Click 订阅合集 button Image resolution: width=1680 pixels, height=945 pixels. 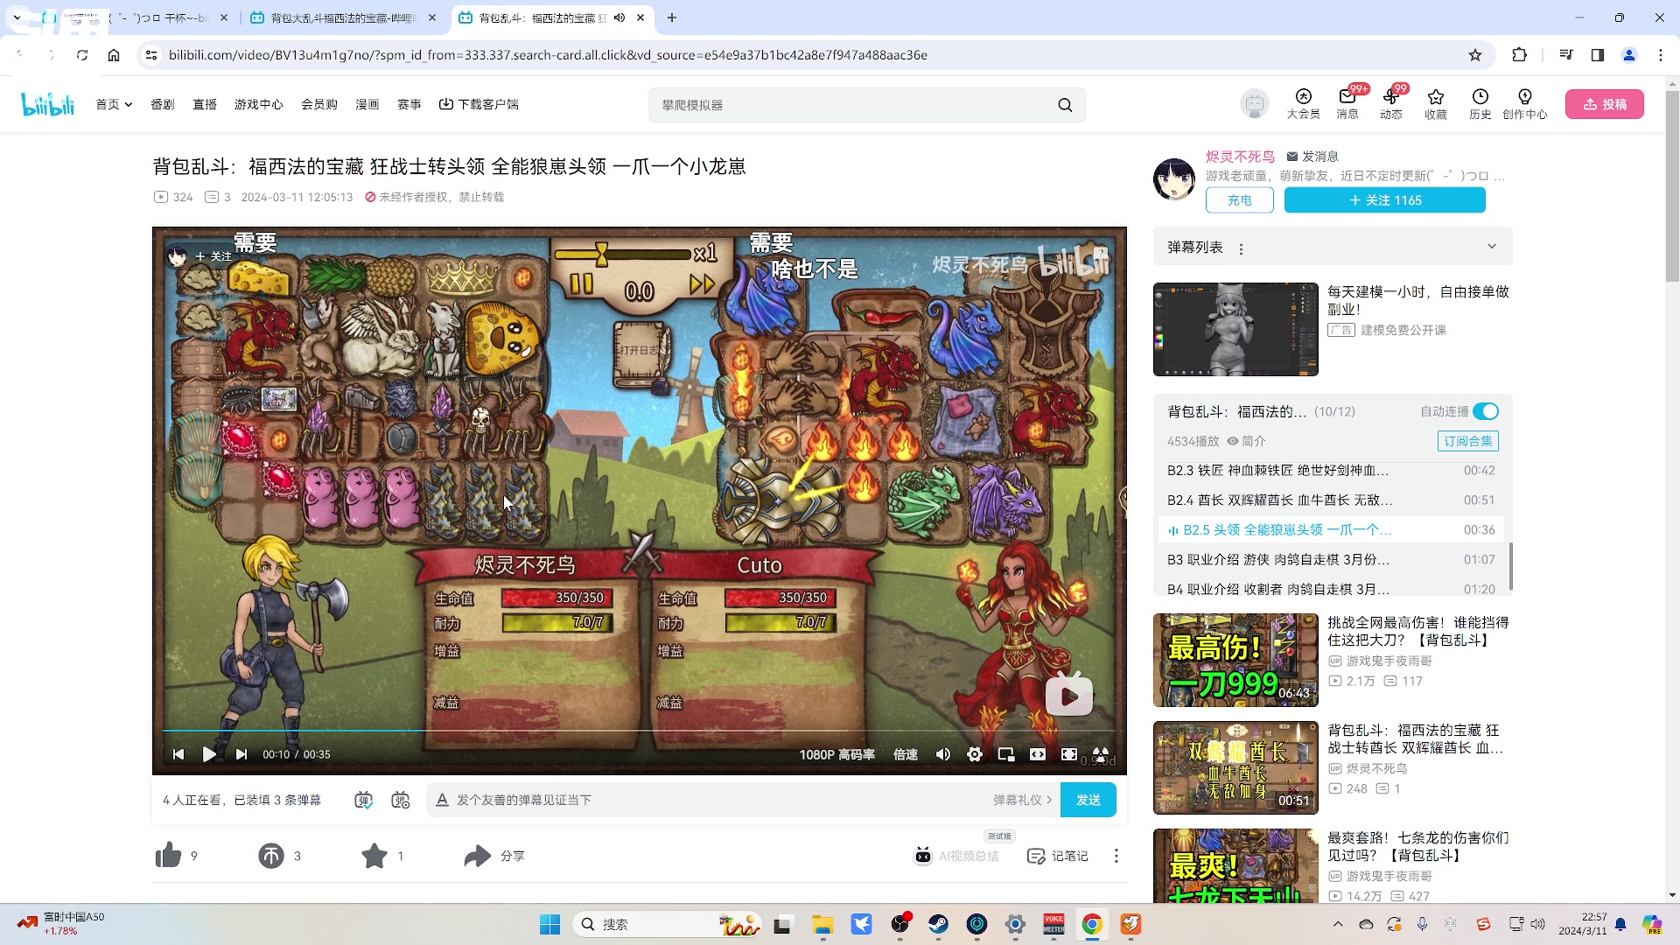[x=1467, y=441]
